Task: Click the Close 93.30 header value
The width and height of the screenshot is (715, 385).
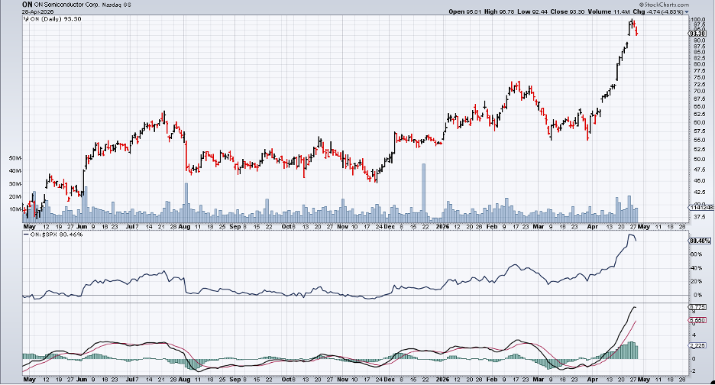Action: (x=568, y=12)
